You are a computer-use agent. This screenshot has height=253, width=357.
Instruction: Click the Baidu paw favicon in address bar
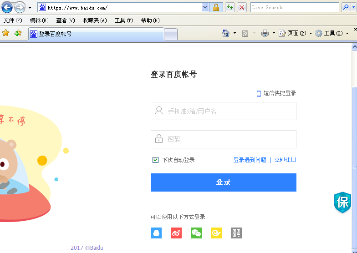coord(42,7)
